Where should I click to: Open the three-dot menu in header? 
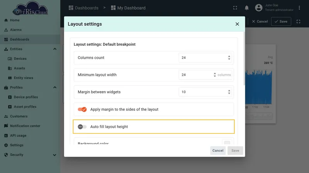click(x=299, y=8)
